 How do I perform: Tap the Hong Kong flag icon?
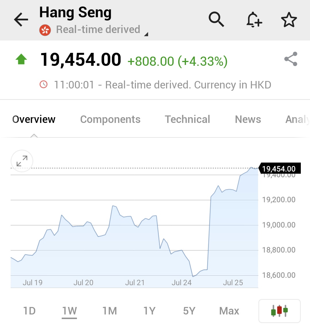[45, 30]
